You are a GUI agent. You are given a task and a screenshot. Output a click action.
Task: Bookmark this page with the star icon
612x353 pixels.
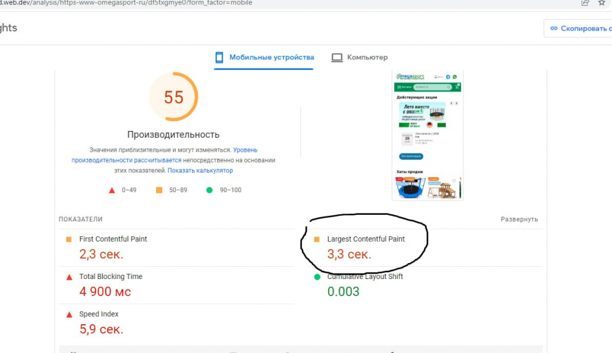tap(603, 3)
